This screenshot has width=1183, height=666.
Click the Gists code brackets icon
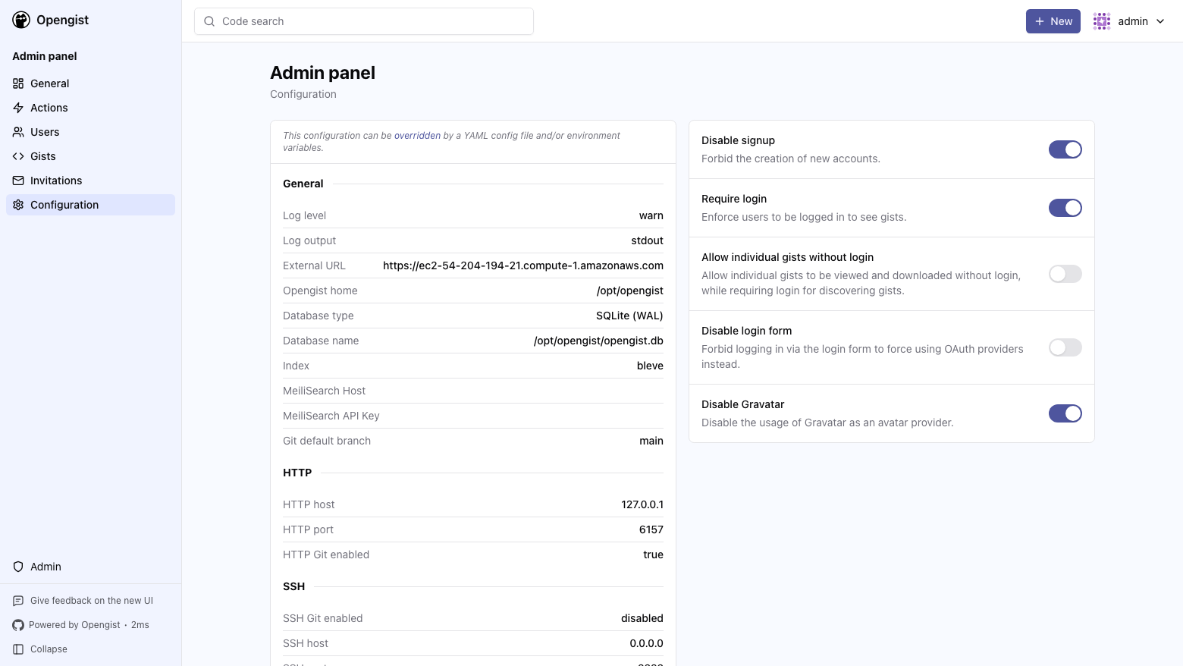pyautogui.click(x=18, y=156)
